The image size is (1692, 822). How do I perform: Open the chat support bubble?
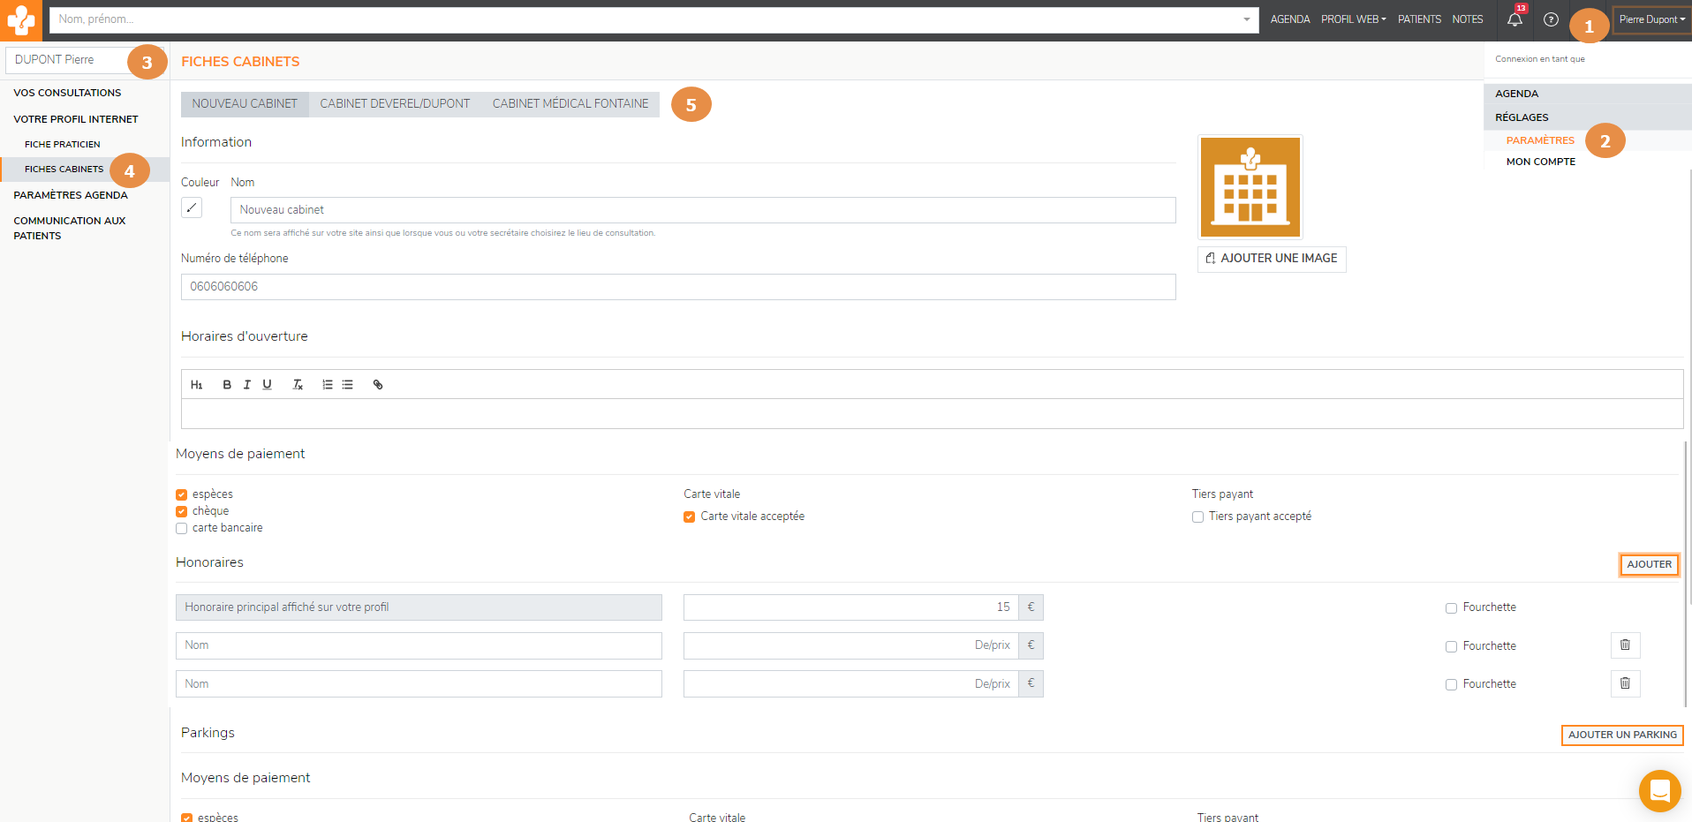(1659, 790)
